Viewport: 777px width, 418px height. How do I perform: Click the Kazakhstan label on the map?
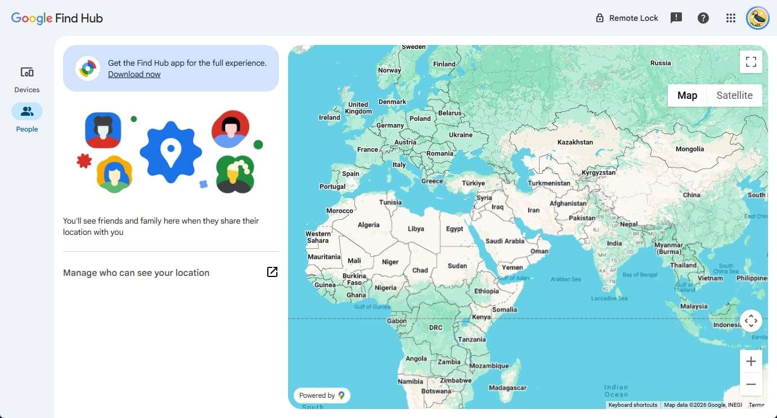[x=575, y=142]
